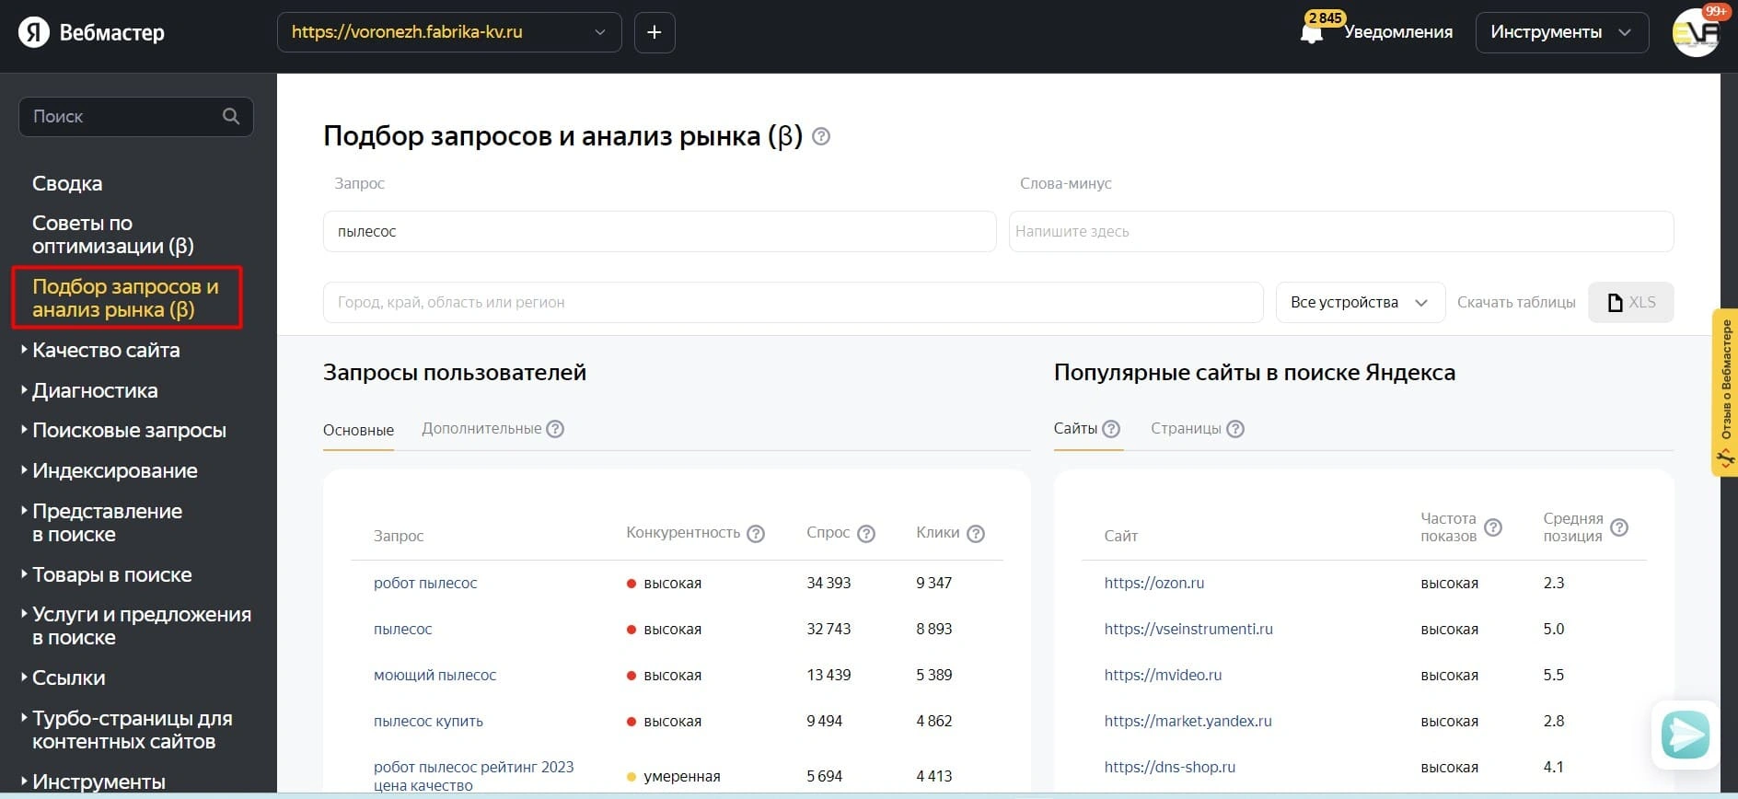Download table via XLS button
The width and height of the screenshot is (1738, 799).
pos(1630,303)
